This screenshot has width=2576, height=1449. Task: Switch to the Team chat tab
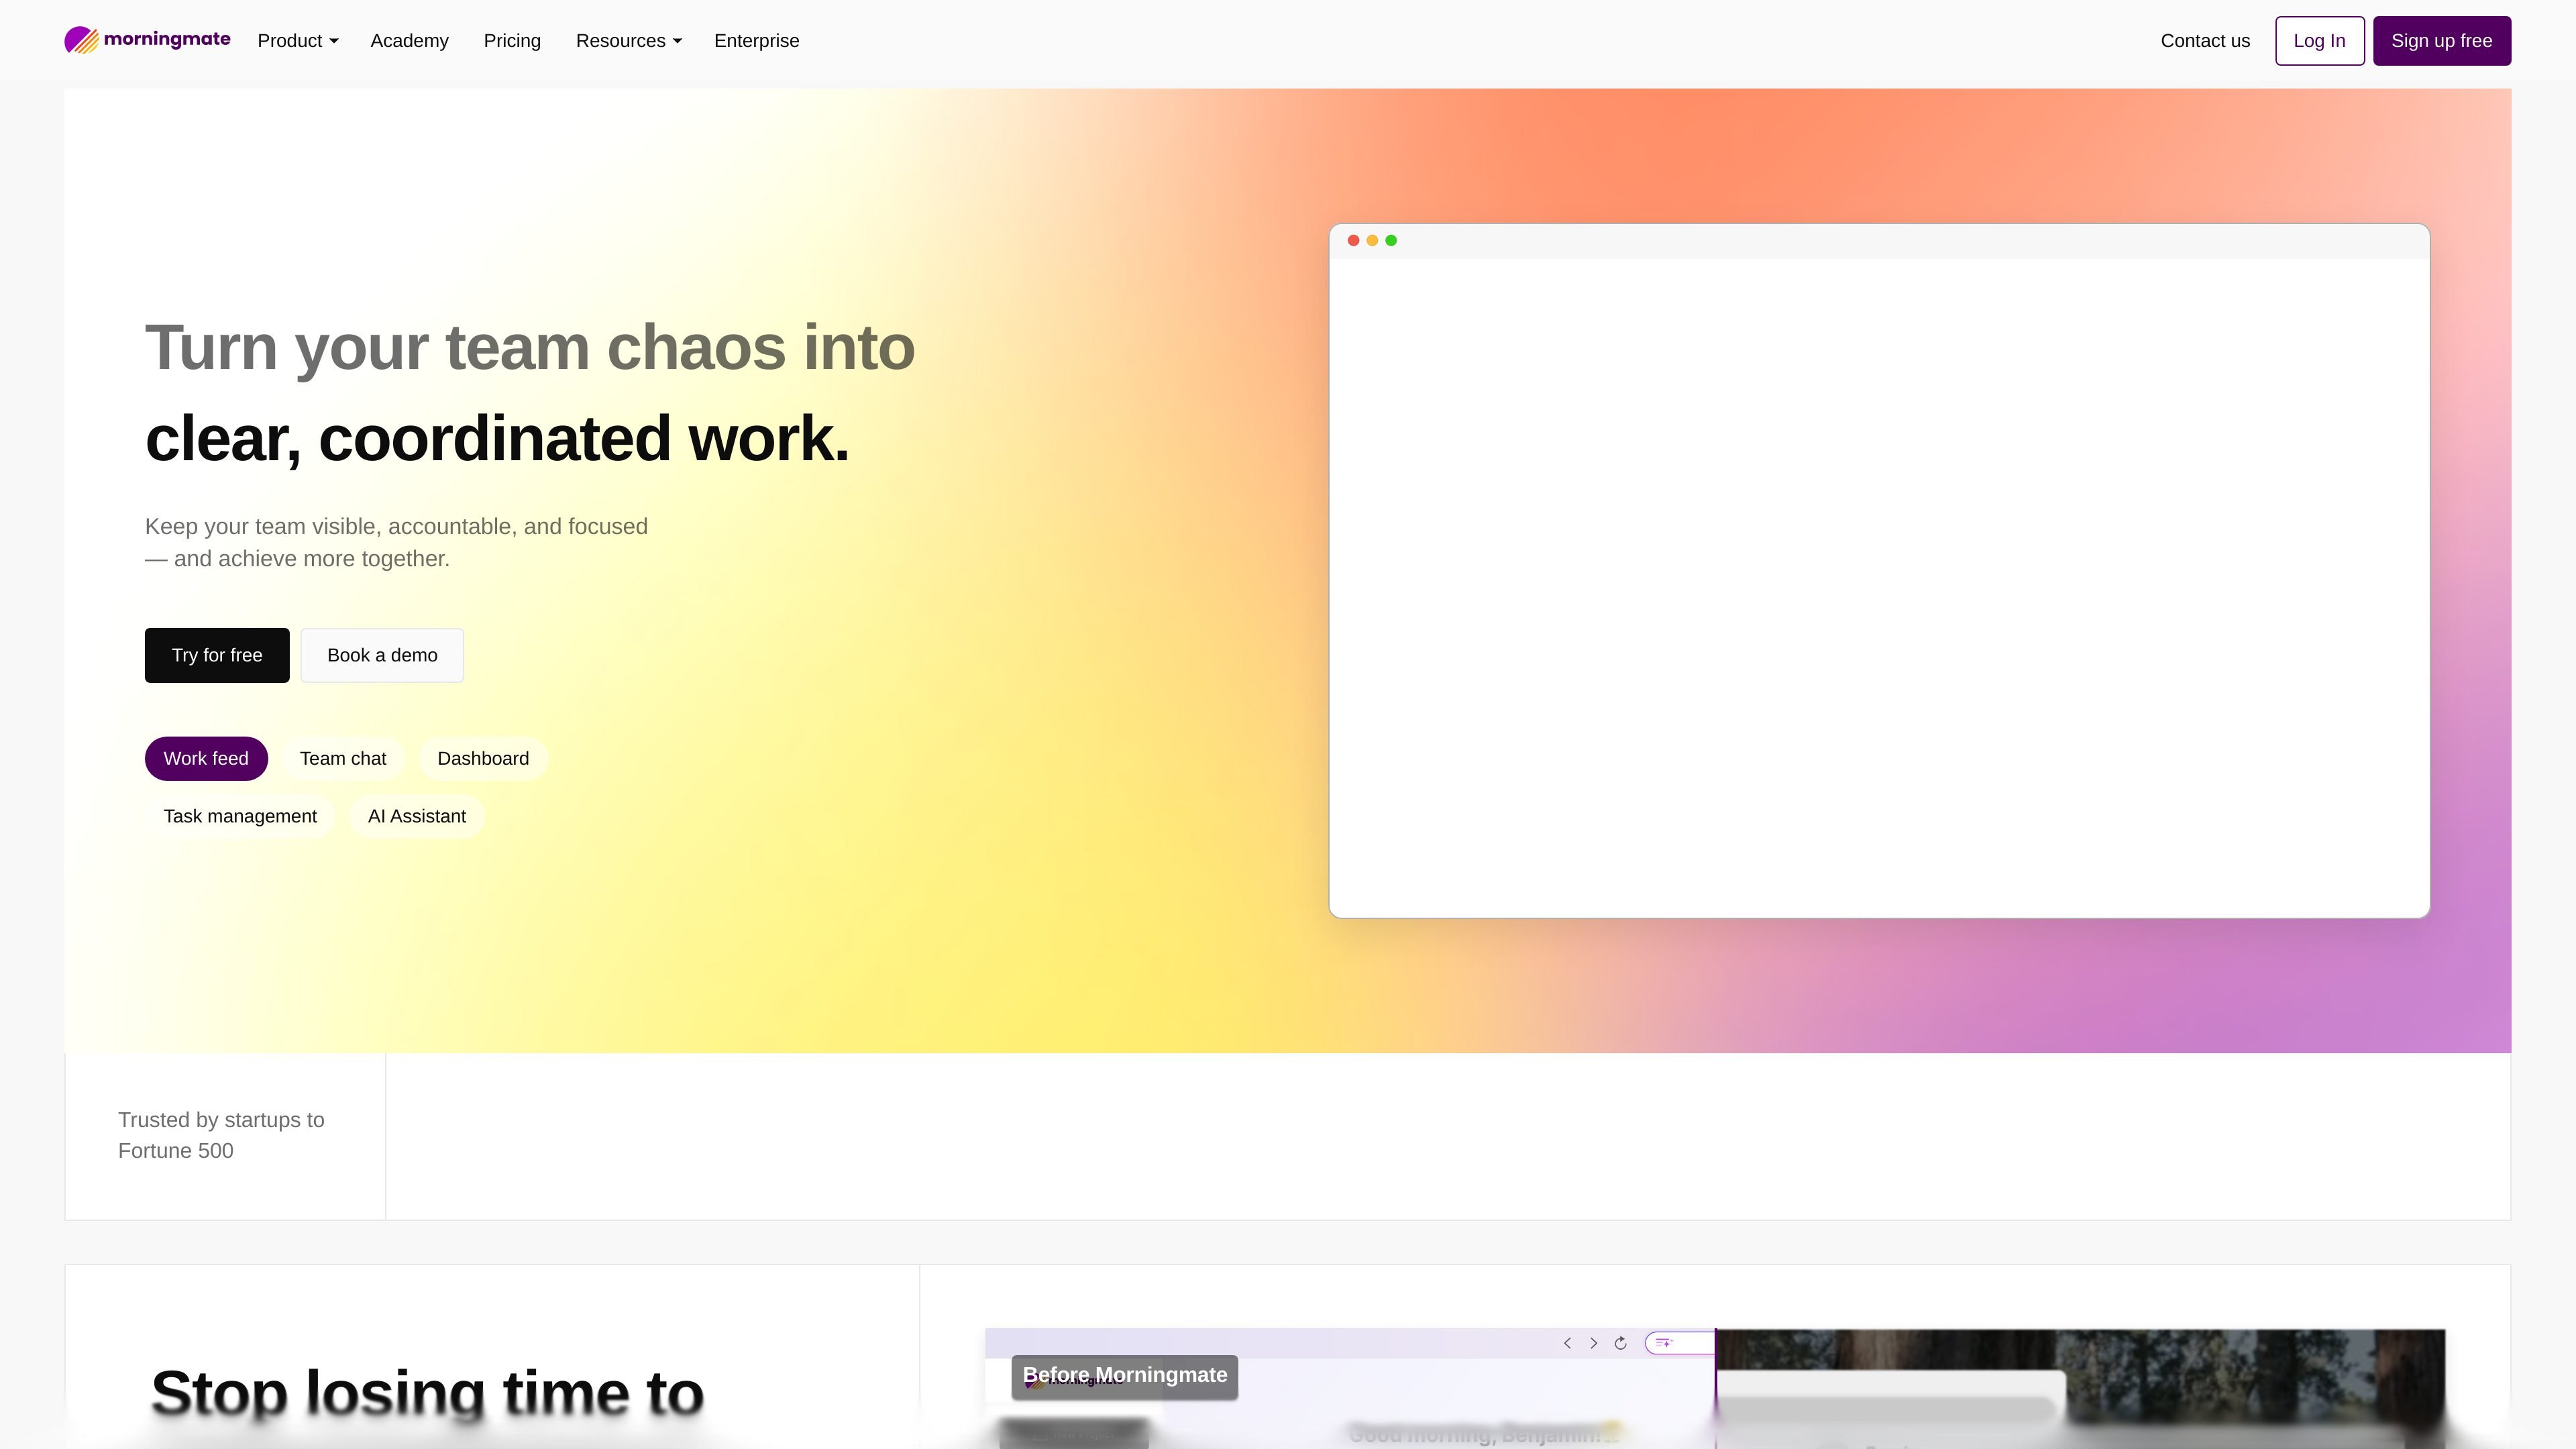(343, 759)
